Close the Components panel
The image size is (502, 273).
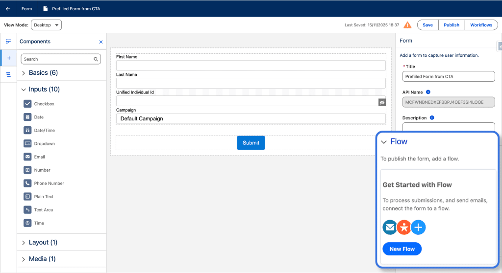tap(101, 42)
